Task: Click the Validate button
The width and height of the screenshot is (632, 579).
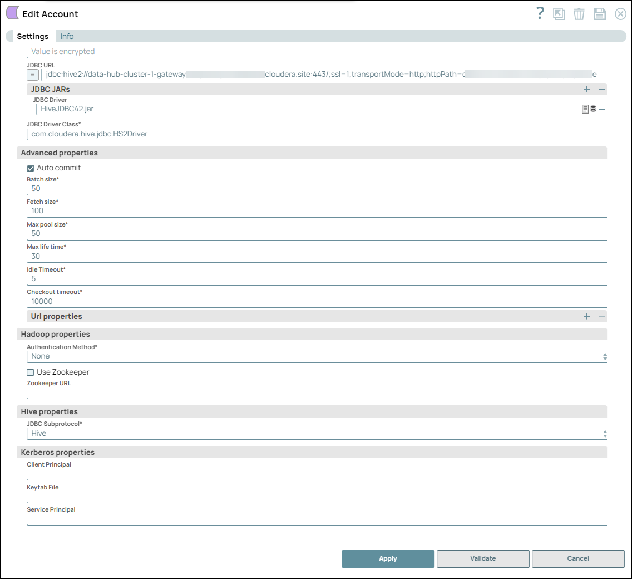Action: [483, 558]
